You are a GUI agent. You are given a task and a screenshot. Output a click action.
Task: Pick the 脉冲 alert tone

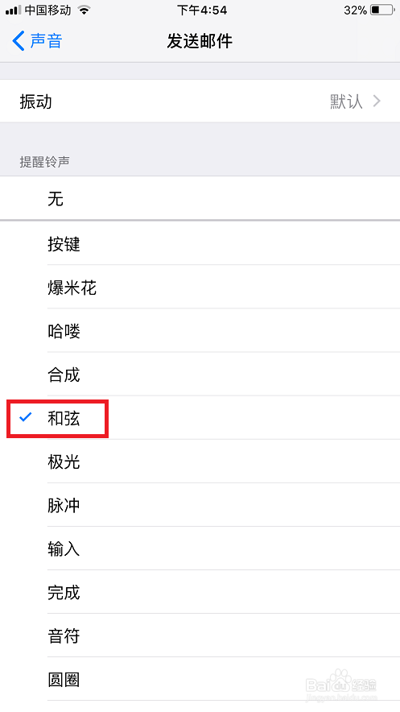(200, 505)
